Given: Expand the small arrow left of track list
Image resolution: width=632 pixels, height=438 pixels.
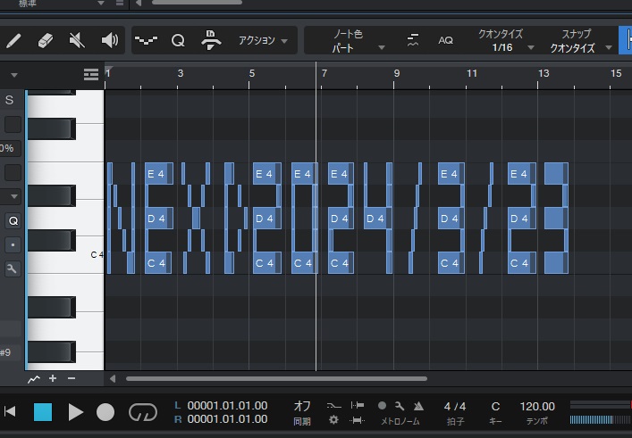Looking at the screenshot, I should (14, 75).
